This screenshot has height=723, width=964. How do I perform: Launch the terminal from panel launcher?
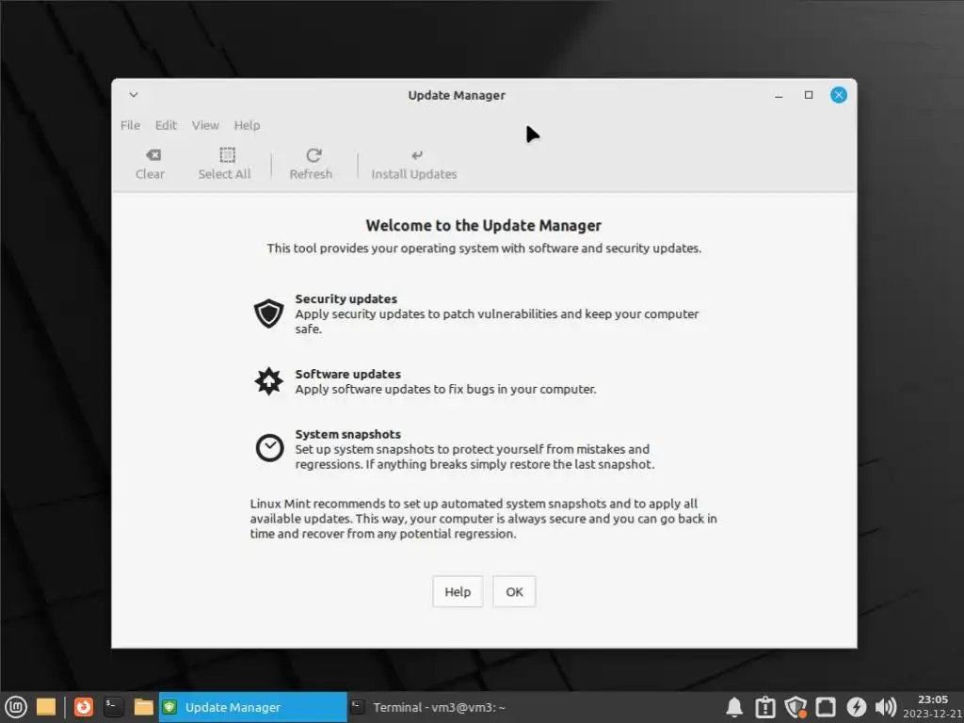pyautogui.click(x=113, y=707)
